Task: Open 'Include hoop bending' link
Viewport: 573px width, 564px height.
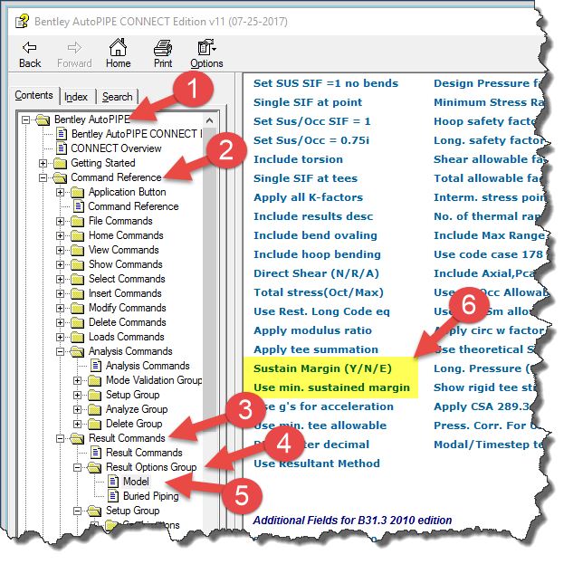Action: pyautogui.click(x=317, y=254)
